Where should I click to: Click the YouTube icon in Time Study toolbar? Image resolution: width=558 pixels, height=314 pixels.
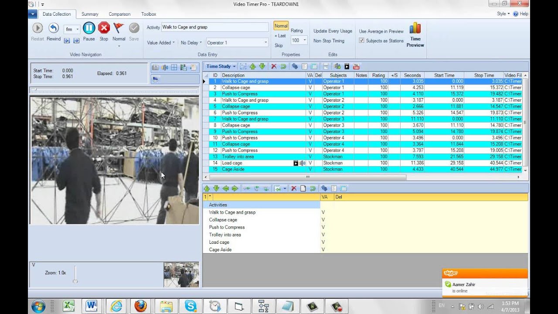pos(356,66)
